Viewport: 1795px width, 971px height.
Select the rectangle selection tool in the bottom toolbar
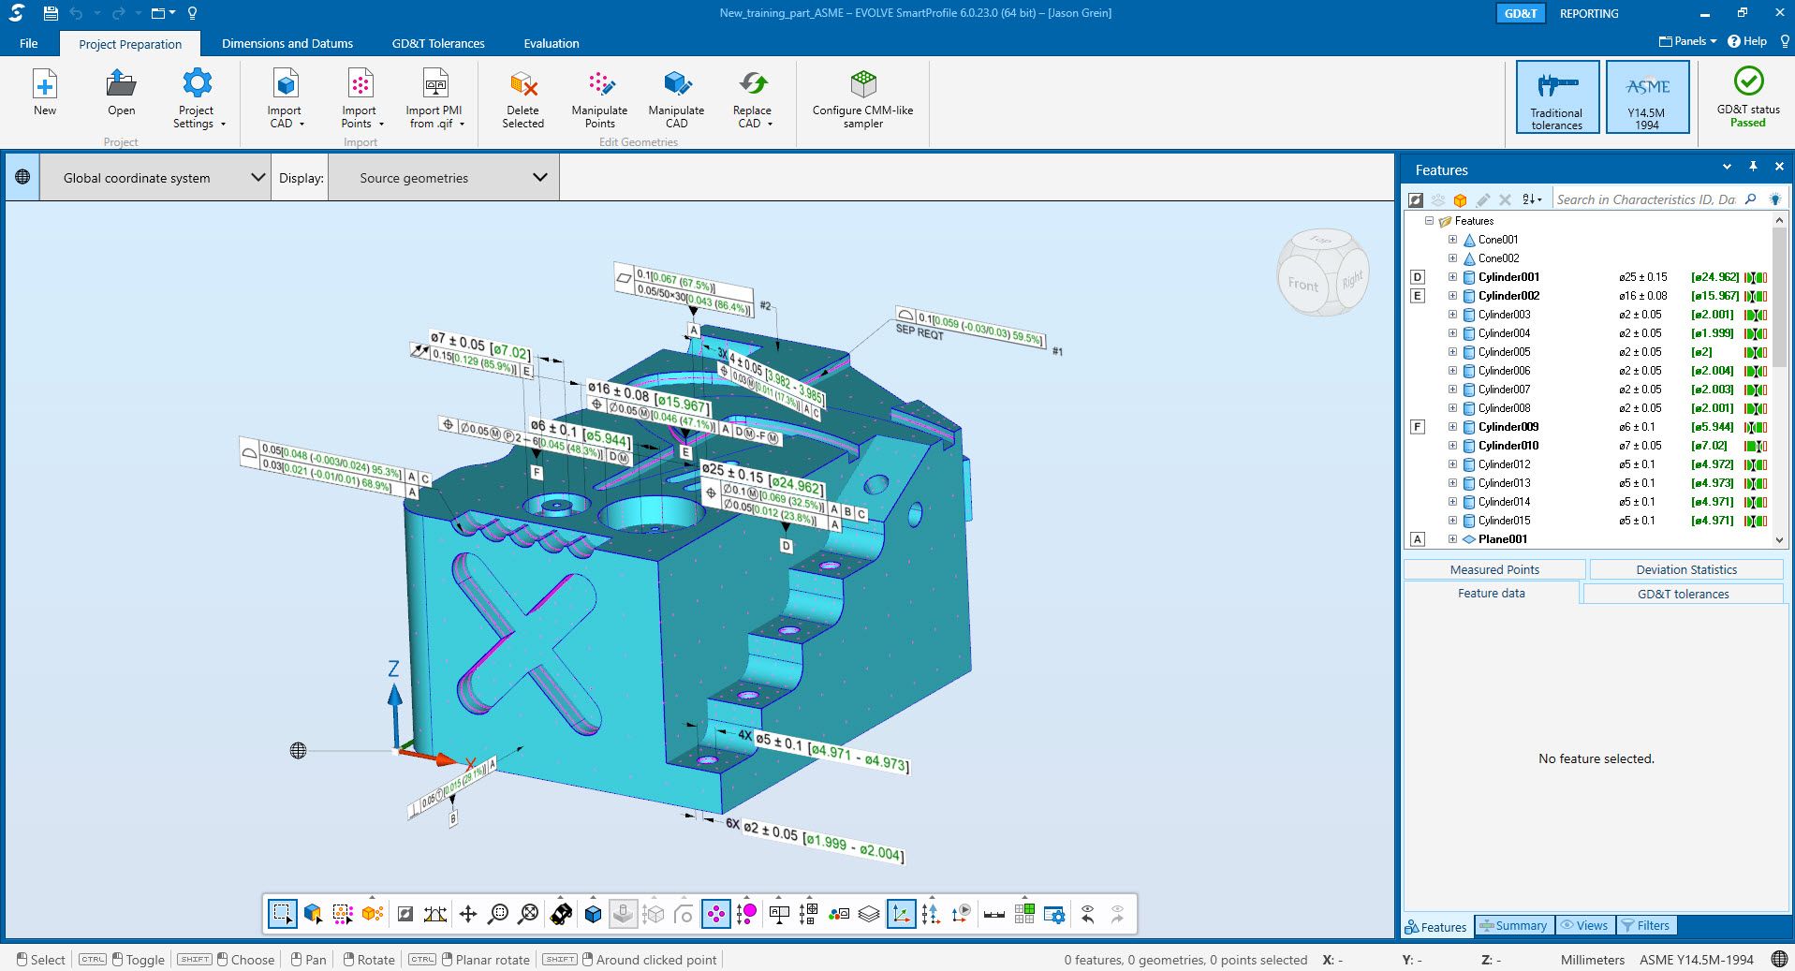coord(282,914)
